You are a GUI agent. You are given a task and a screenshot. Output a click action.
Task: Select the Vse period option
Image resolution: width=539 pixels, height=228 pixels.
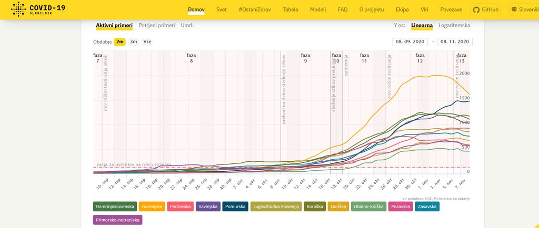pos(147,42)
